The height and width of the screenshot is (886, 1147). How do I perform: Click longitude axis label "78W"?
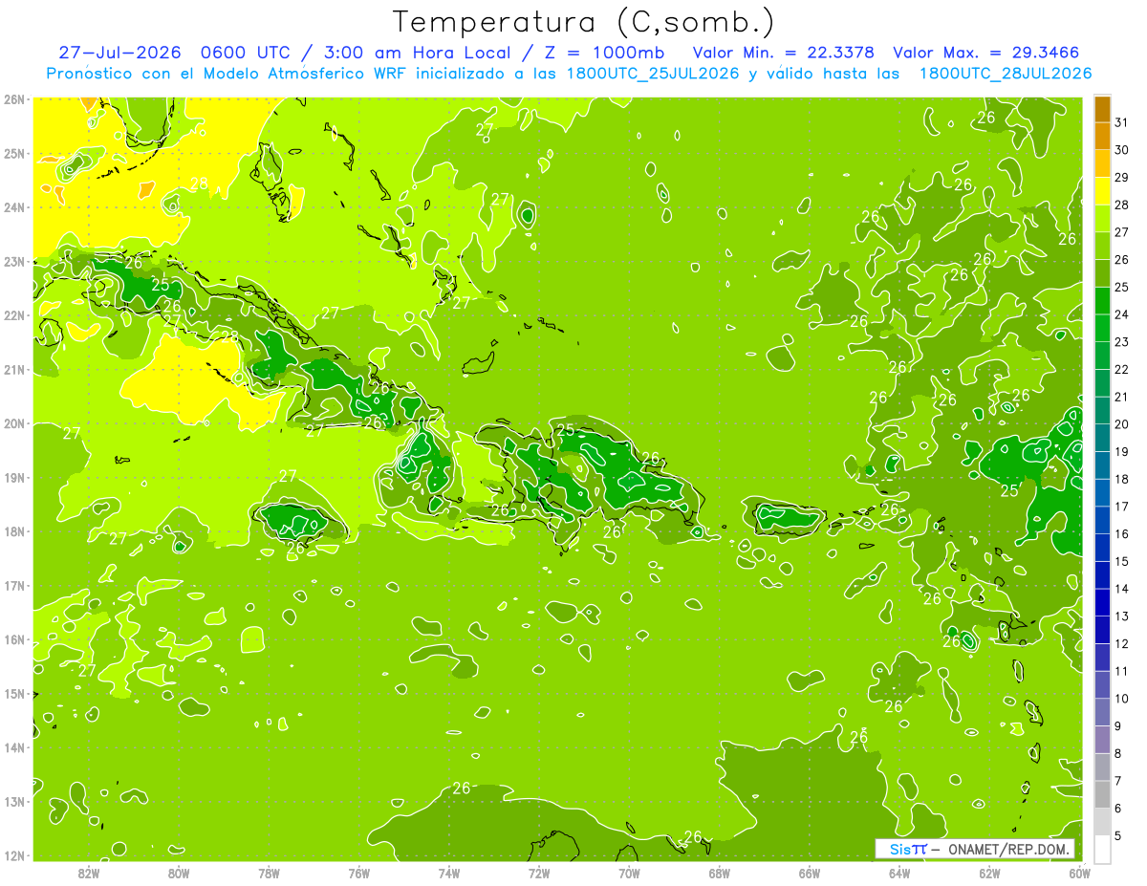tap(269, 873)
